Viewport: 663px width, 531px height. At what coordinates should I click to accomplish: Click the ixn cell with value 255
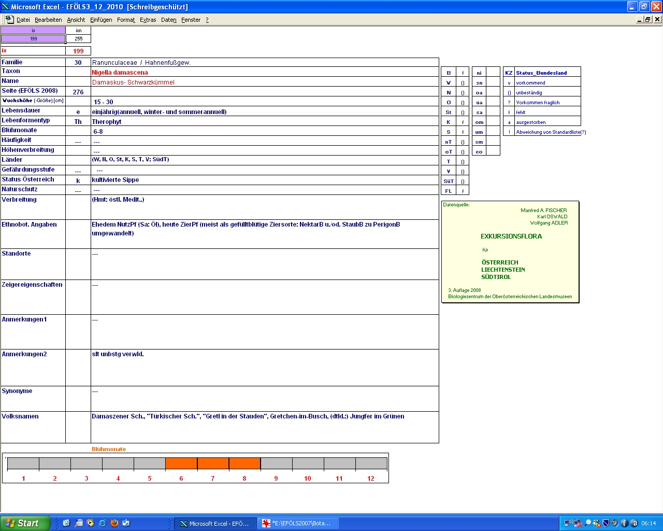point(79,39)
